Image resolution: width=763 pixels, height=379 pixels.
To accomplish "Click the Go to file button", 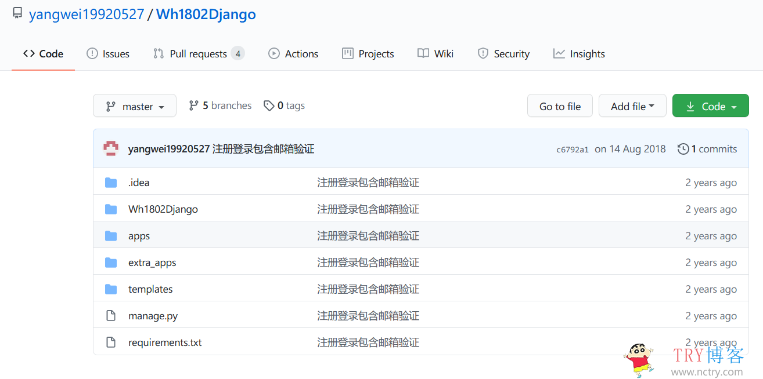I will 560,106.
